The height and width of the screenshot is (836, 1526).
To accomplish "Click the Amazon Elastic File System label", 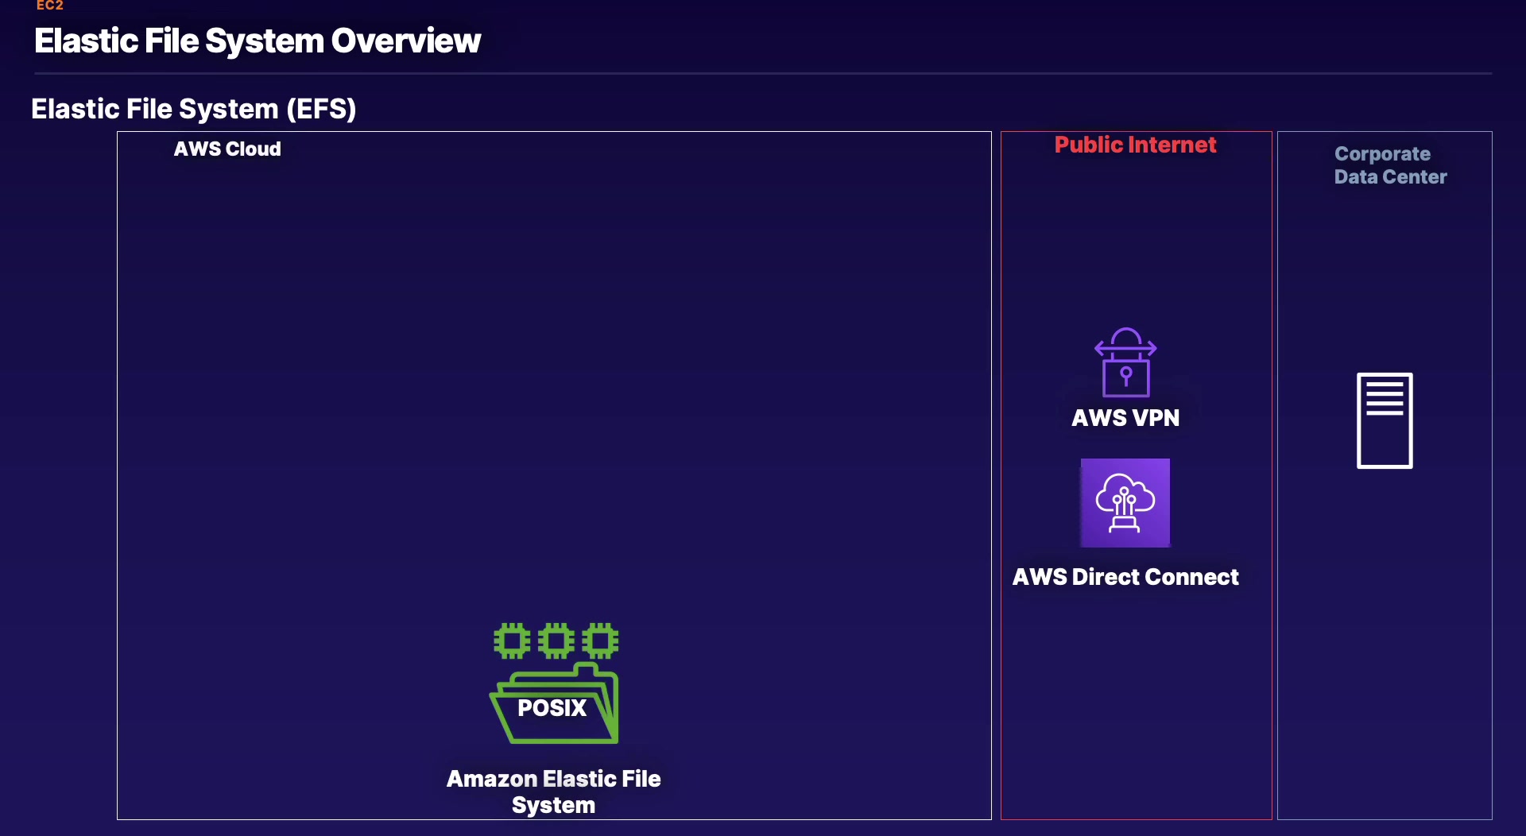I will [553, 791].
